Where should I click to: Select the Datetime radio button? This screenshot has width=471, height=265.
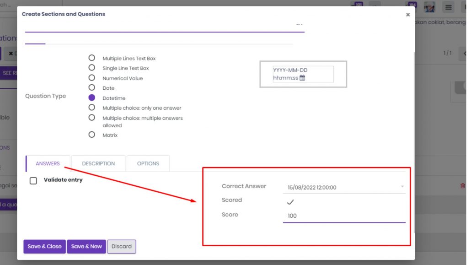91,97
